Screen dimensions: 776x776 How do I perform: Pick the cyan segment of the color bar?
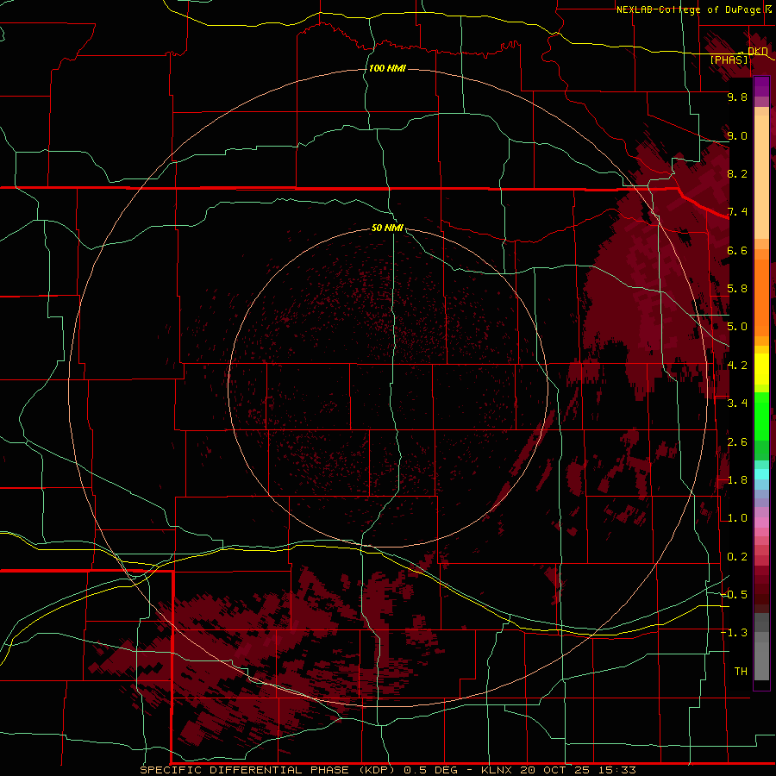(x=761, y=474)
